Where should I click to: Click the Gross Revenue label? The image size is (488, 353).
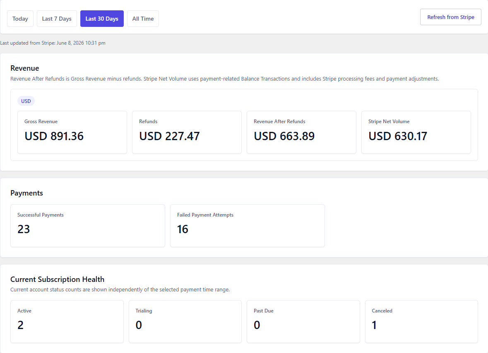click(x=41, y=122)
